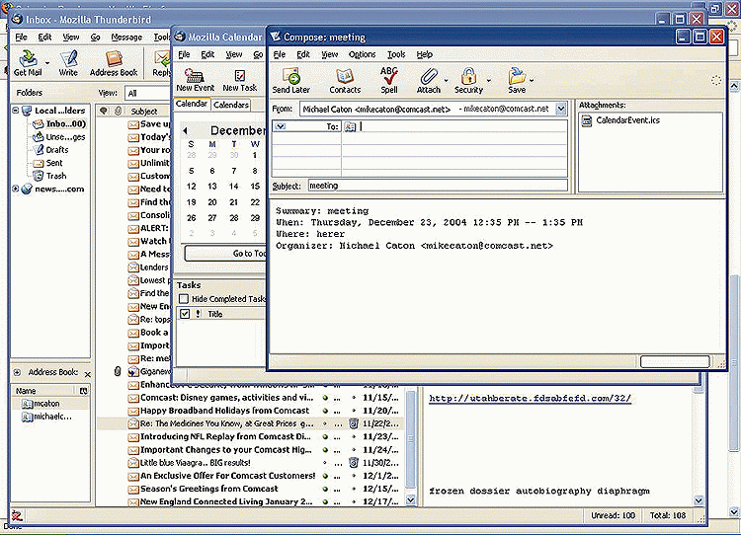This screenshot has width=741, height=535.
Task: Open Tools menu in Compose window
Action: click(x=396, y=54)
